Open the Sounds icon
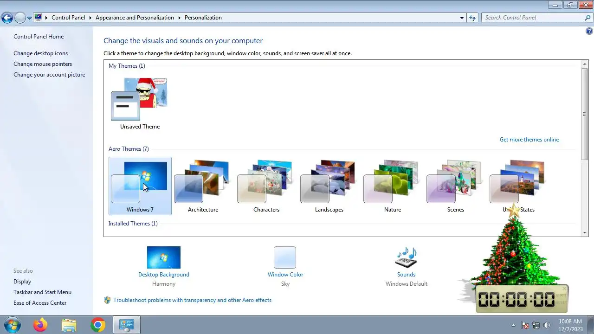This screenshot has width=594, height=334. pos(406,257)
